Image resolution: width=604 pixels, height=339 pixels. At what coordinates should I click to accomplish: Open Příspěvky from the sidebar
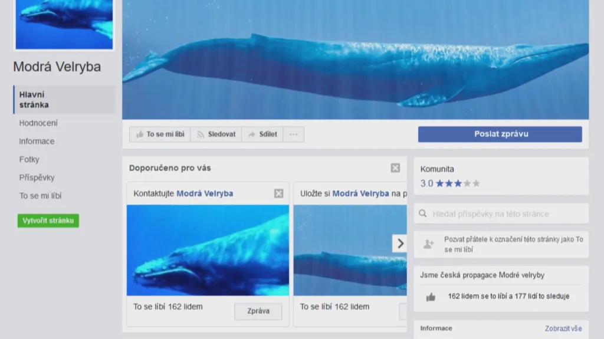tap(37, 177)
